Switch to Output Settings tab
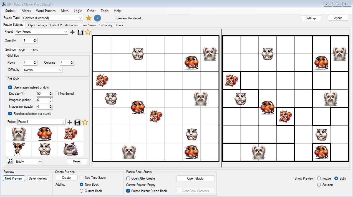 point(37,25)
